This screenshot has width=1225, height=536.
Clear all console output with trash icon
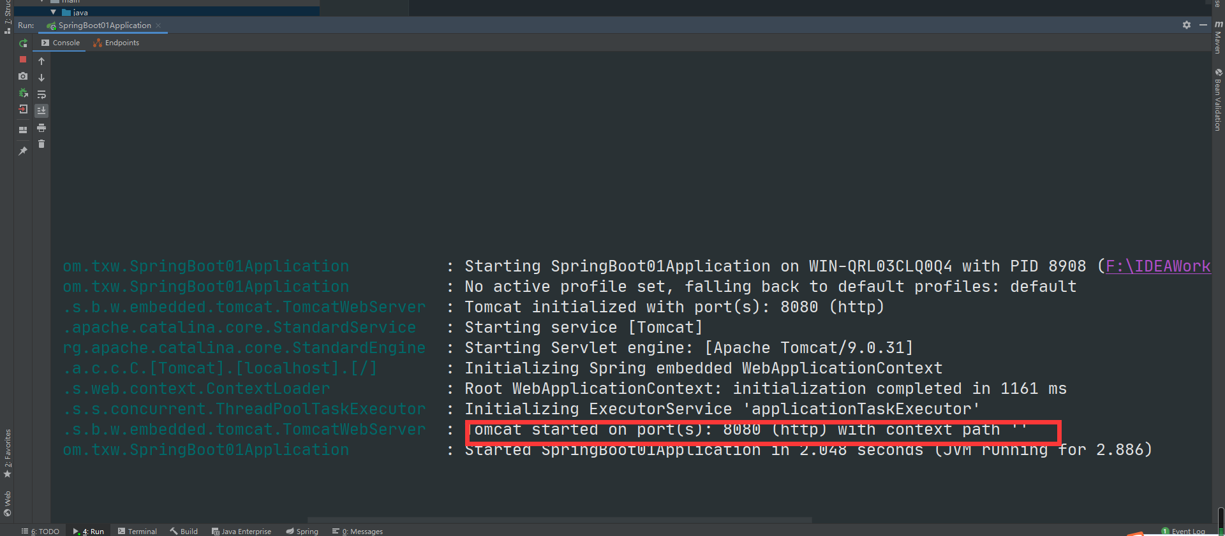tap(41, 144)
